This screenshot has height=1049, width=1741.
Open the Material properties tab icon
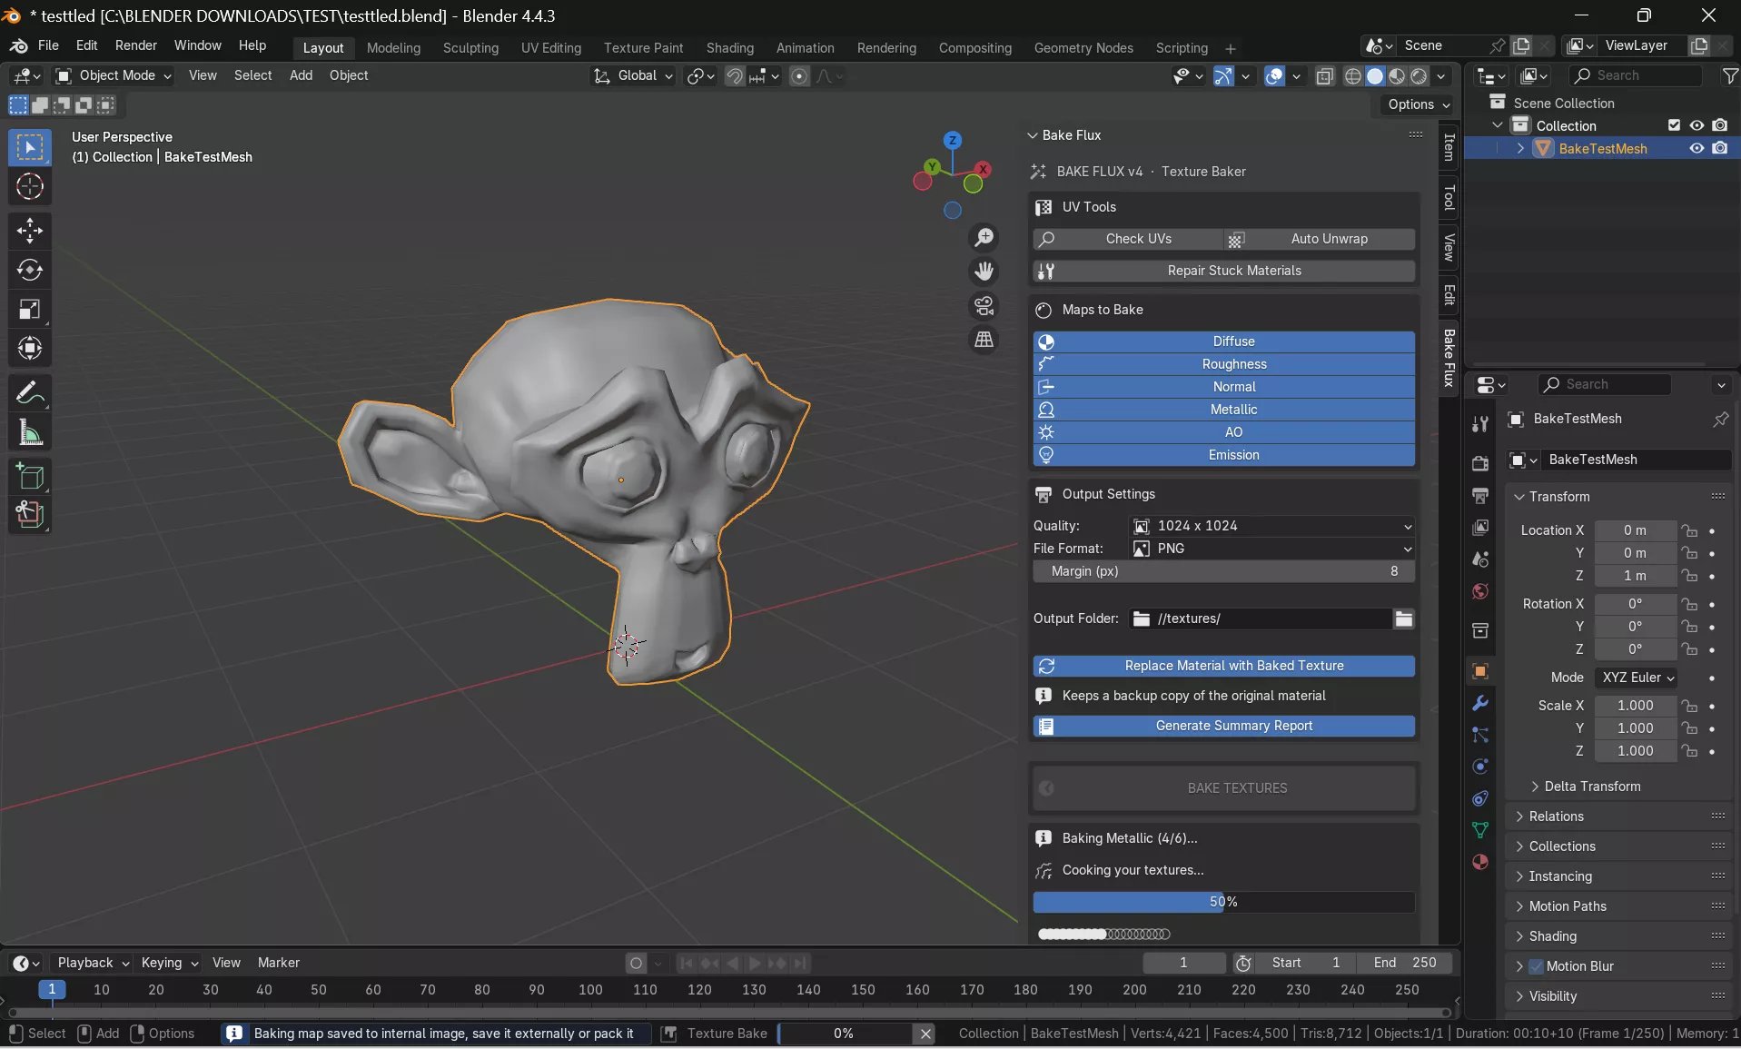tap(1480, 862)
